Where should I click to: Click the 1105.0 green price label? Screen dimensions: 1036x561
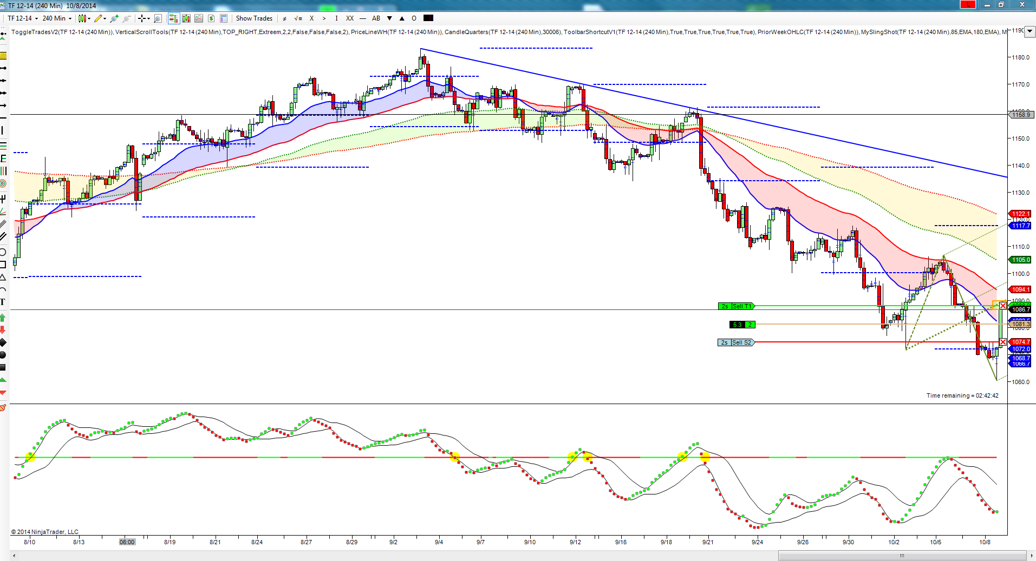coord(1020,260)
